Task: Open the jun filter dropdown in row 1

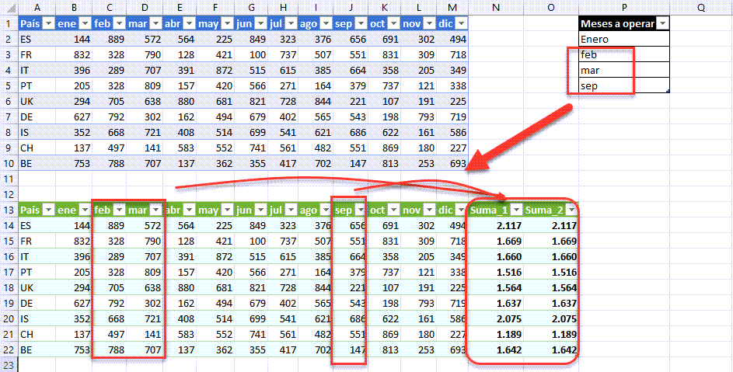Action: coord(262,23)
